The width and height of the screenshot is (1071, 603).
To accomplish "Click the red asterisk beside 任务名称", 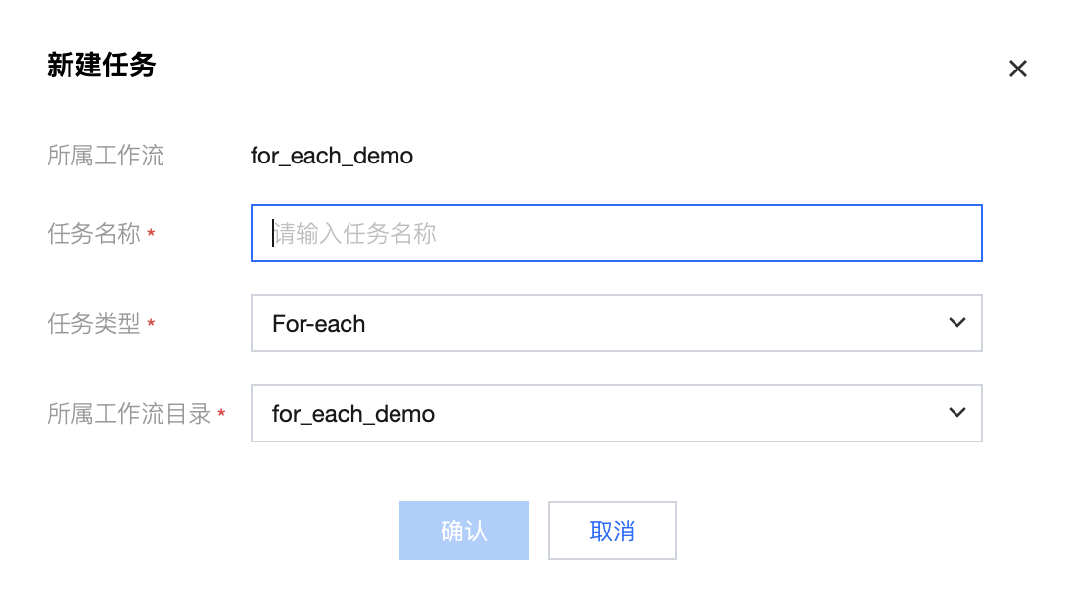I will 152,235.
